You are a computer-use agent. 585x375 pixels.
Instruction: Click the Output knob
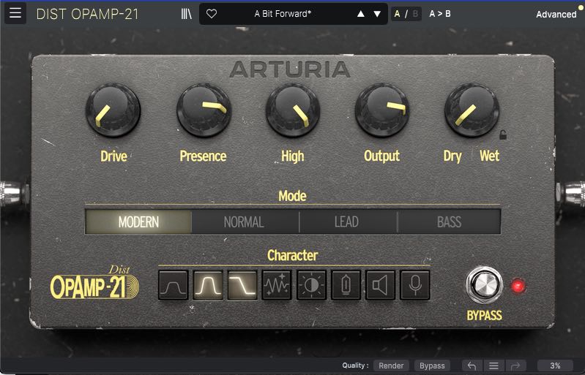[x=382, y=110]
